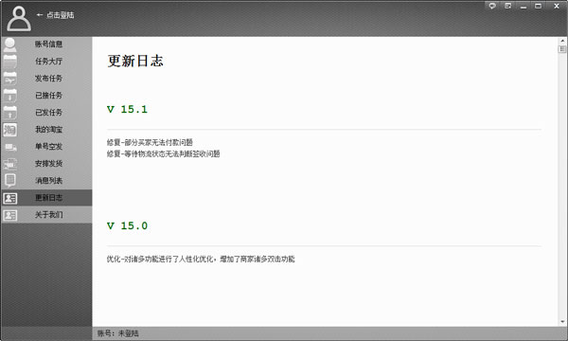
Task: Open the 关于我们 page
Action: click(x=46, y=214)
